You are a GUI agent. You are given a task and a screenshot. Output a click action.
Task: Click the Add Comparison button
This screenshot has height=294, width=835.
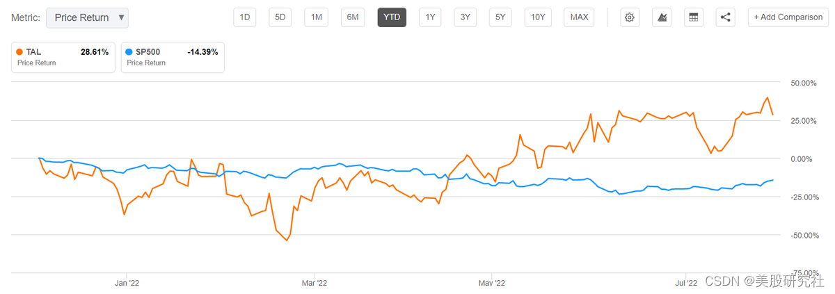788,17
